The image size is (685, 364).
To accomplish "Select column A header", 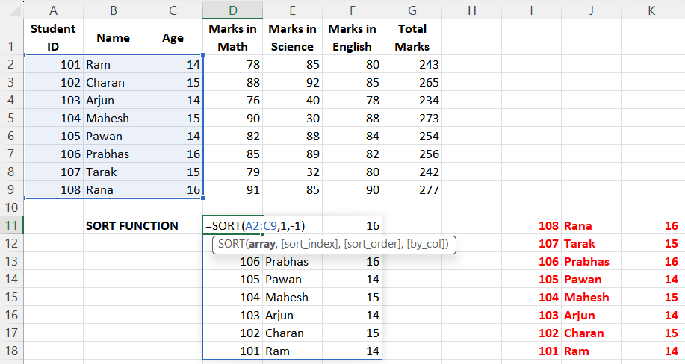I will point(53,10).
